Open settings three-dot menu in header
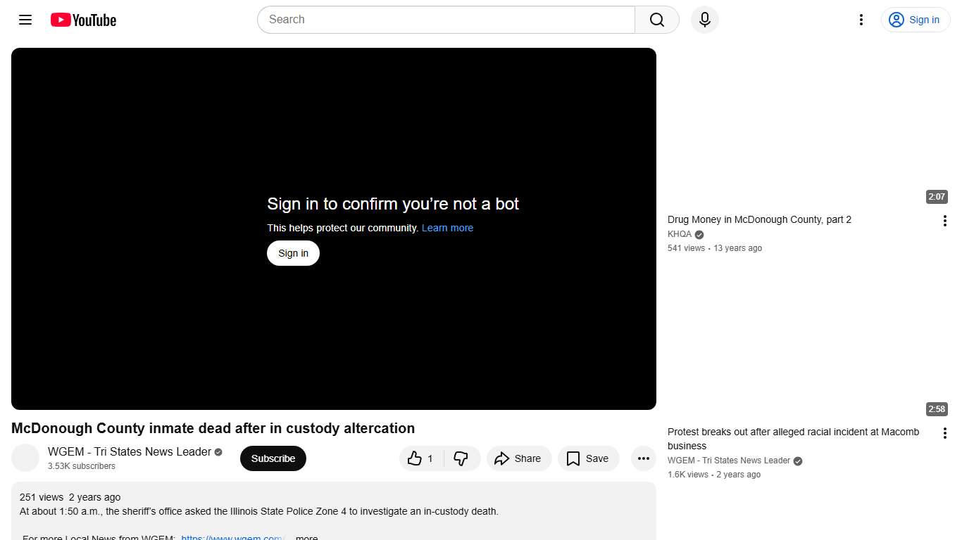 pyautogui.click(x=861, y=20)
